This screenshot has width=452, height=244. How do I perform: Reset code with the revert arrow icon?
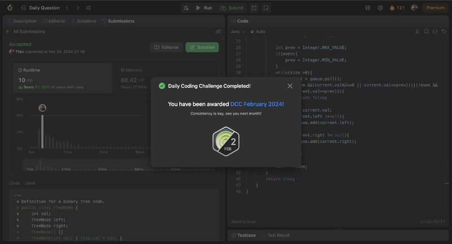click(x=444, y=32)
